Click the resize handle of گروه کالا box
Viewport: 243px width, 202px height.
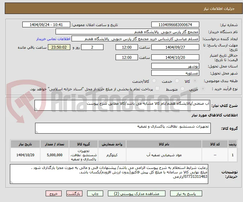(x=37, y=132)
